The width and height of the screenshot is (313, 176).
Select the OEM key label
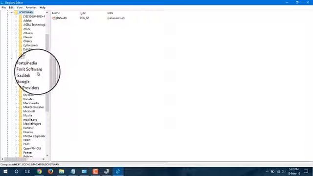(x=26, y=144)
